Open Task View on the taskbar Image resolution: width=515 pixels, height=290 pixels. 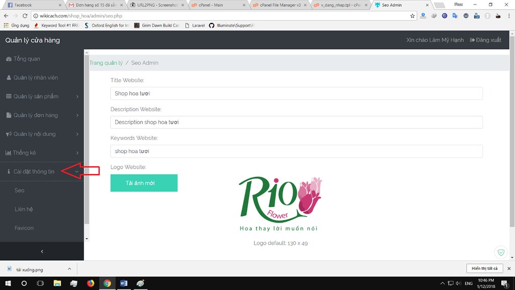40,283
